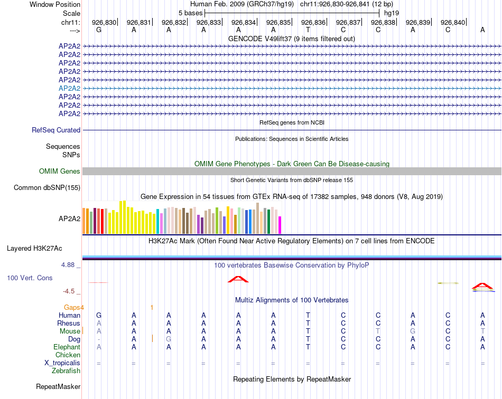The height and width of the screenshot is (399, 502).
Task: Click position label 926,836
Action: 313,22
